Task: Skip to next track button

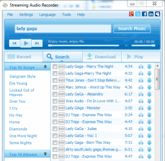Action: (37, 43)
